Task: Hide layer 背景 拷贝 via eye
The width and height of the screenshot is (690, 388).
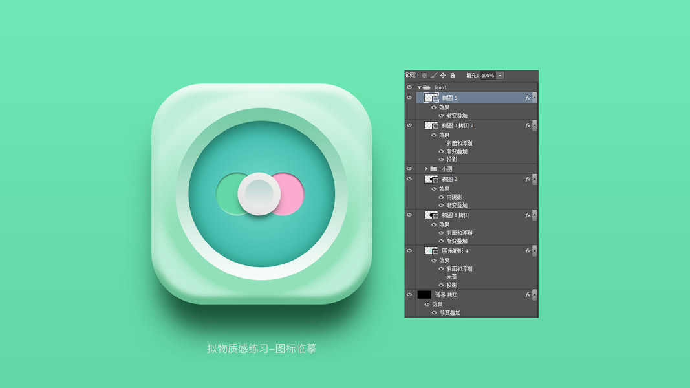Action: 409,294
